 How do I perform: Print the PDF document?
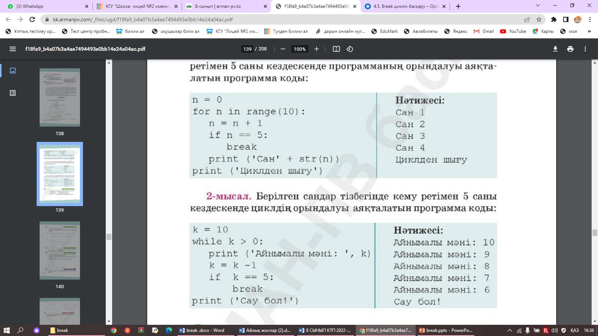pyautogui.click(x=570, y=49)
